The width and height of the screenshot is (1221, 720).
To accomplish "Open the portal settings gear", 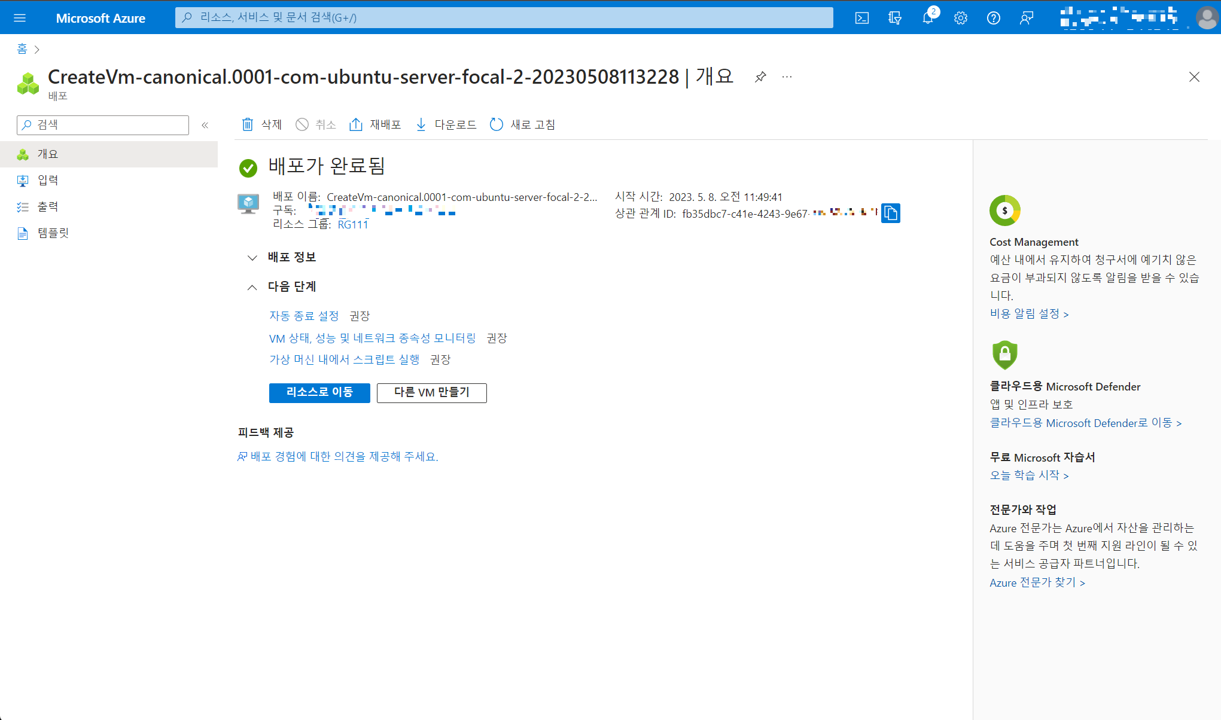I will coord(961,18).
